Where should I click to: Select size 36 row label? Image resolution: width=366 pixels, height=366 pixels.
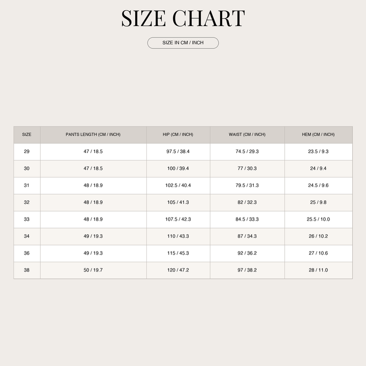pyautogui.click(x=26, y=253)
